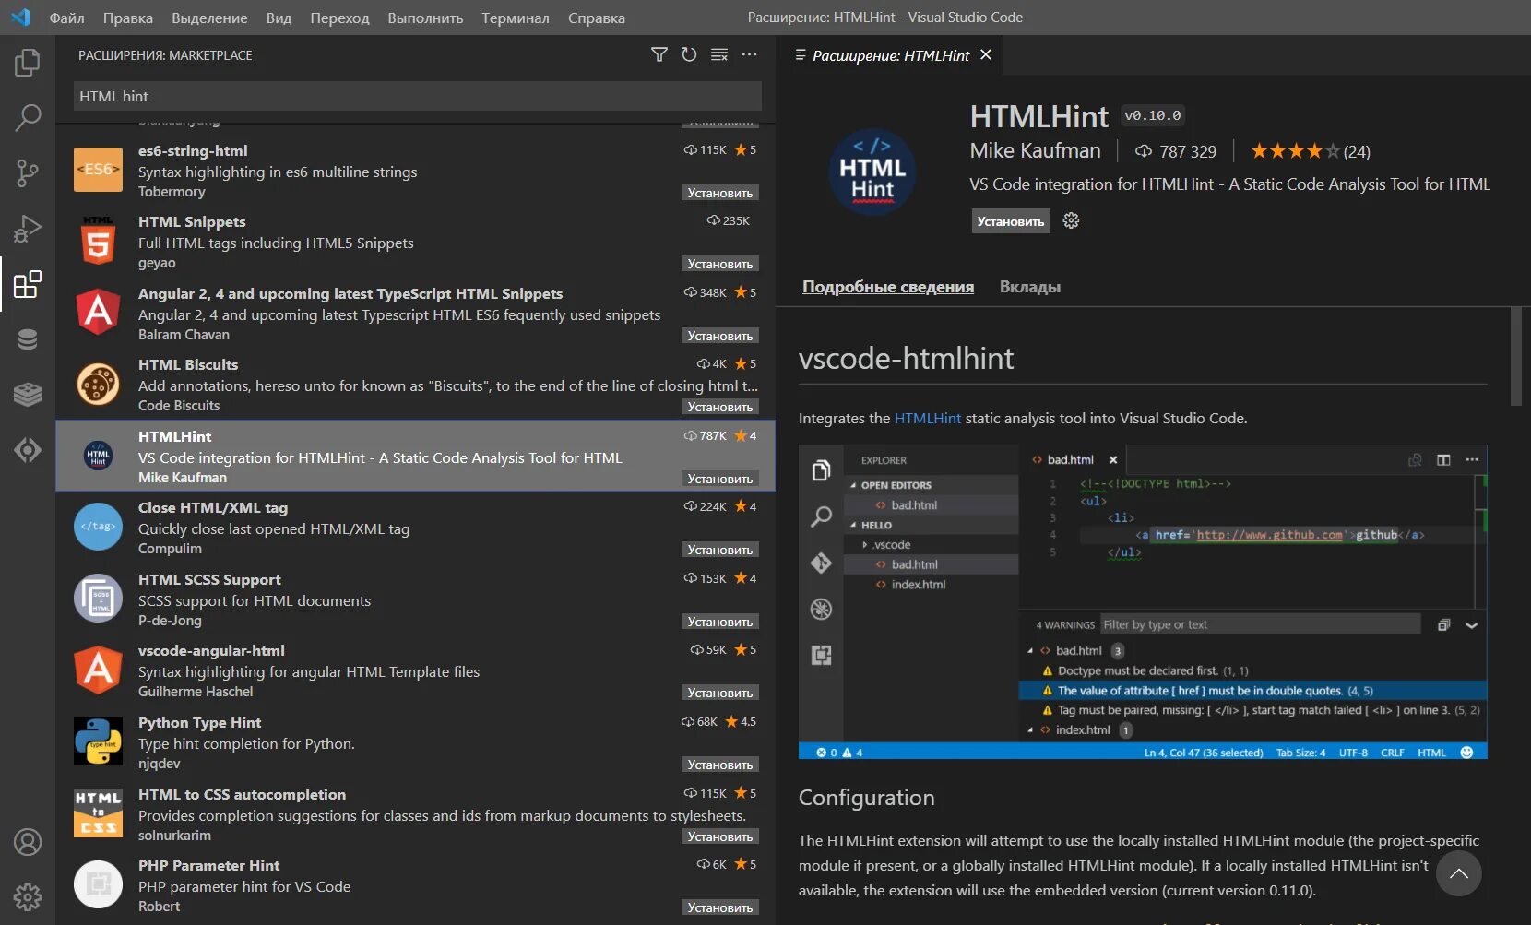Click the HTML to CSS autocompletion icon
Image resolution: width=1531 pixels, height=925 pixels.
(98, 813)
